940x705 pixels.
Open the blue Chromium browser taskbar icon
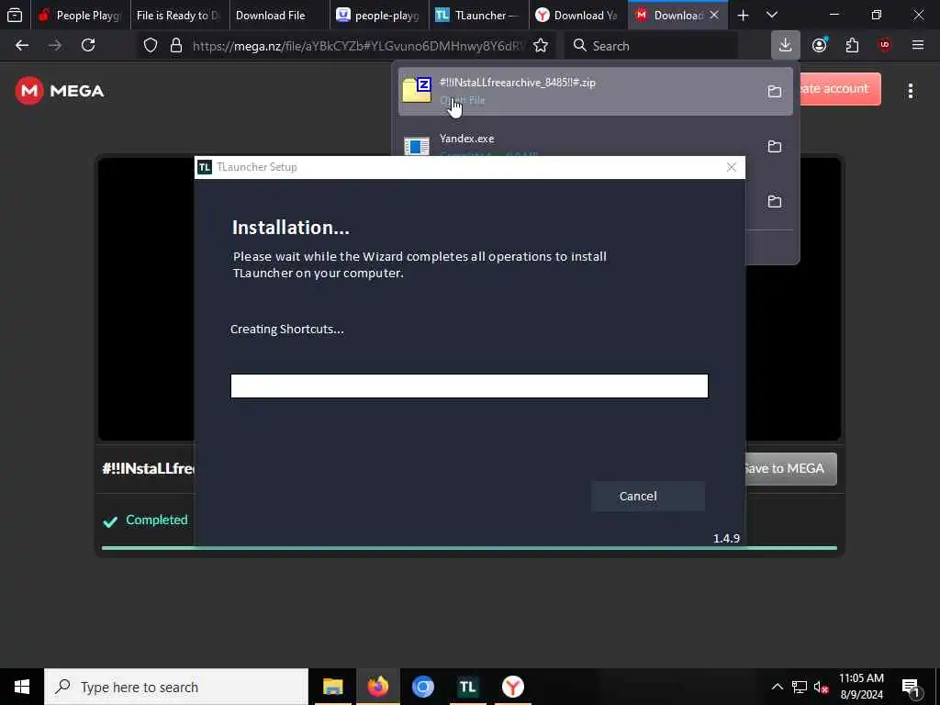point(422,687)
